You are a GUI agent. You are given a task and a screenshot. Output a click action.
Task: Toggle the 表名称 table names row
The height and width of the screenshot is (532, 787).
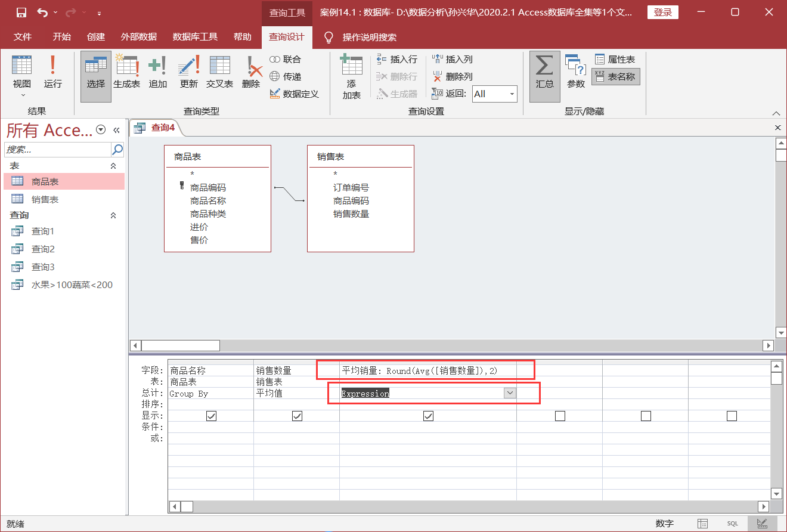tap(616, 76)
